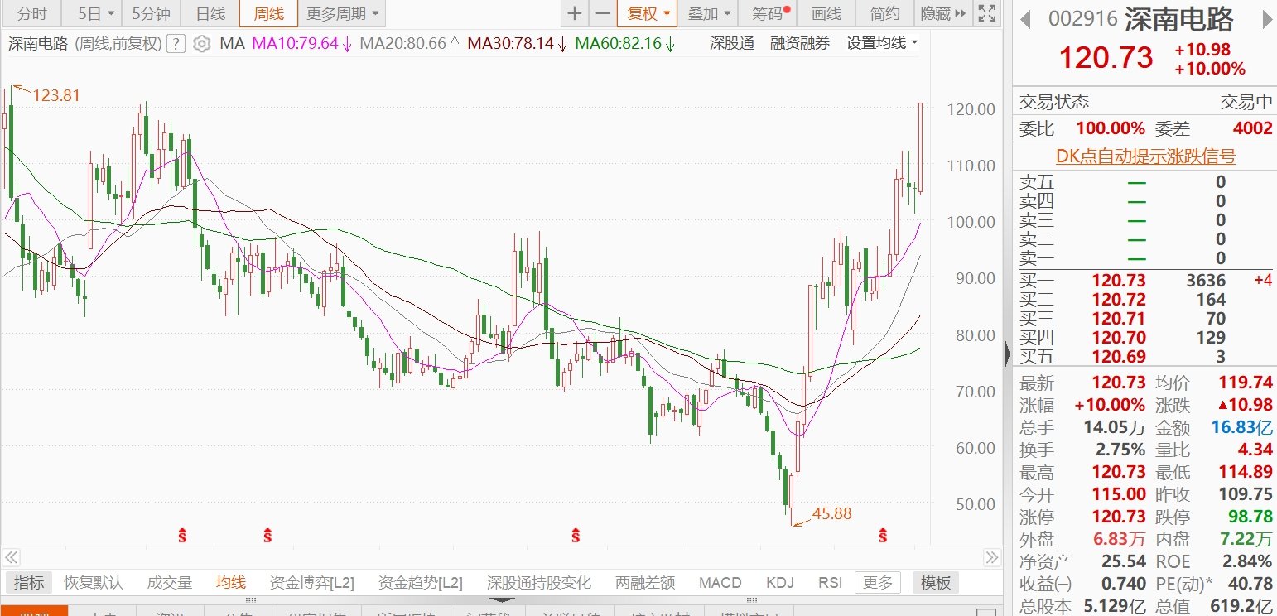Select the 买二 120.72 bid row
1277x616 pixels.
coord(1144,300)
